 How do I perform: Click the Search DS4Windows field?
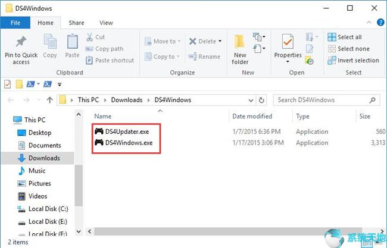pos(324,100)
